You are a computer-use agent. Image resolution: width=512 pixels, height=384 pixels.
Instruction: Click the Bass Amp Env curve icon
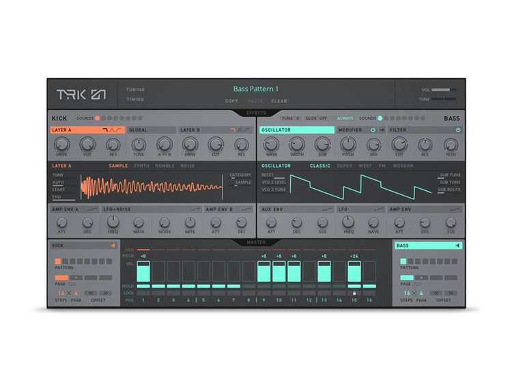click(x=455, y=209)
